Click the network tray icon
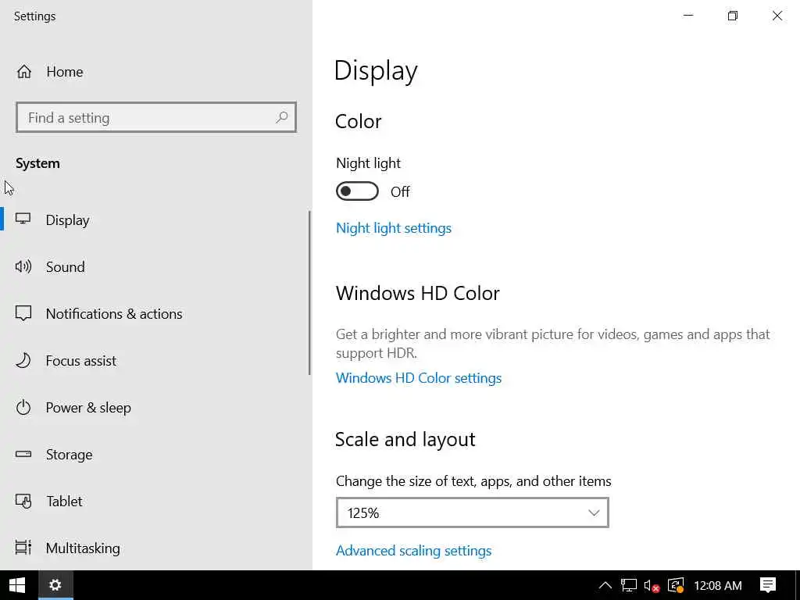The height and width of the screenshot is (600, 800). pos(629,585)
